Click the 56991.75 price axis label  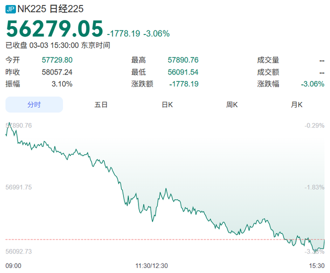[18, 187]
